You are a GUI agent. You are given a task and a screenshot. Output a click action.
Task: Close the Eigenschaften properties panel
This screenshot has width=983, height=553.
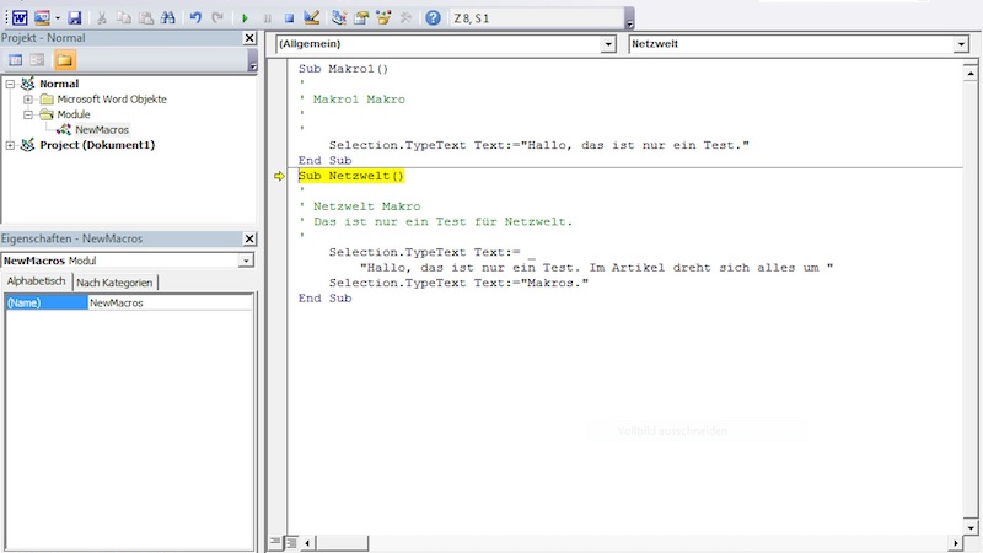click(249, 238)
